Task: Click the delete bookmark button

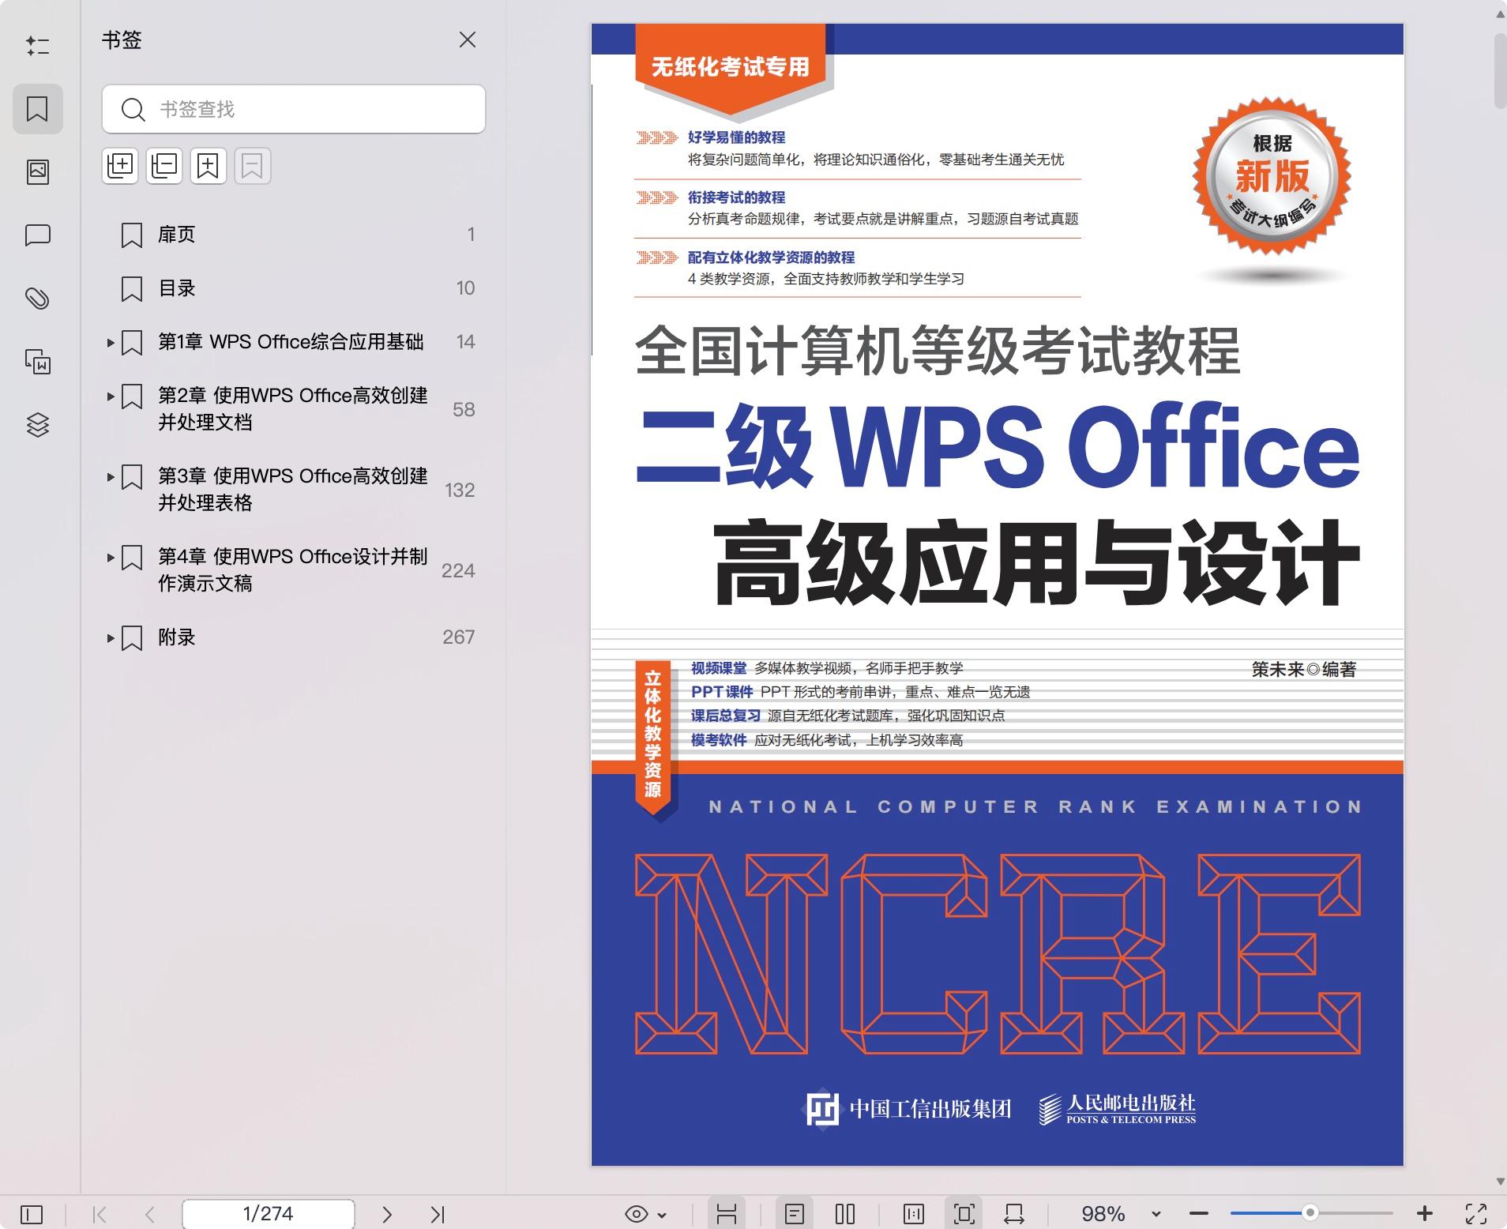Action: pyautogui.click(x=253, y=166)
